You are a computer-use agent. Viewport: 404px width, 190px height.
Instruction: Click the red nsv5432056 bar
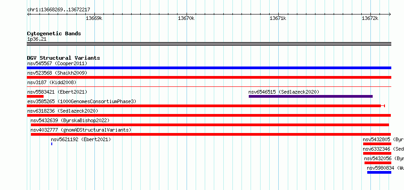378,163
